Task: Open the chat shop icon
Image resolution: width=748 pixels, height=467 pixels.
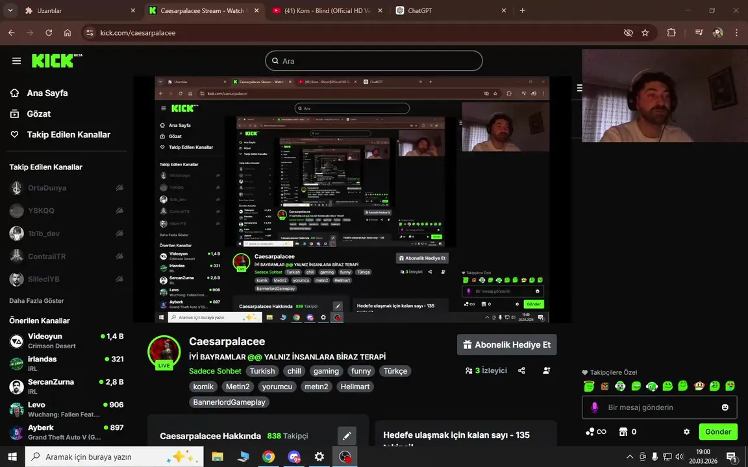Action: coord(623,432)
